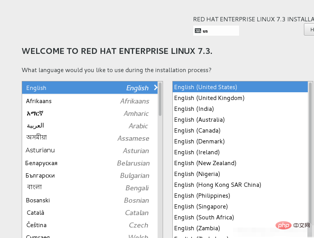This screenshot has width=314, height=238.
Task: Click the keyboard layout icon
Action: 198,31
